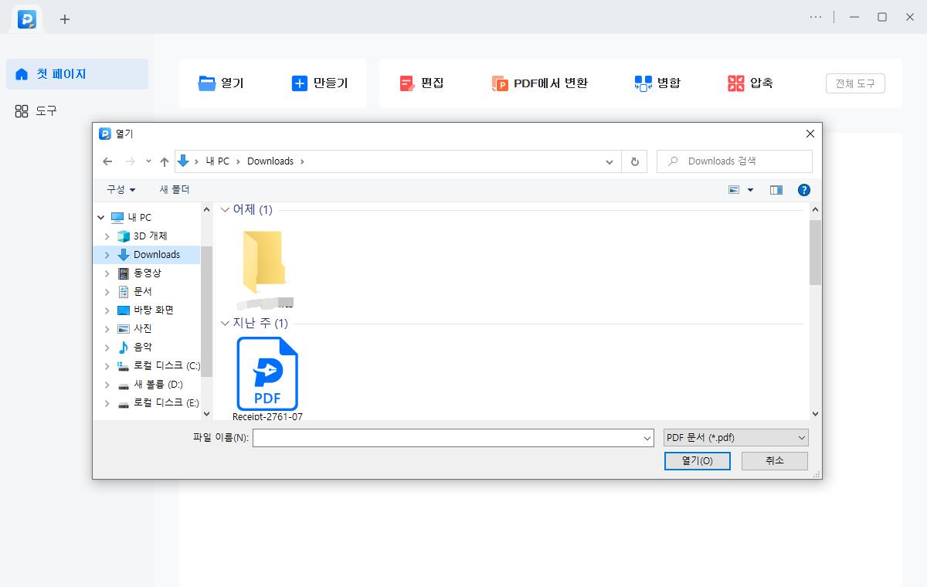Screen dimensions: 927x587
Task: Open the 압축 (Compress) tool
Action: (x=735, y=83)
